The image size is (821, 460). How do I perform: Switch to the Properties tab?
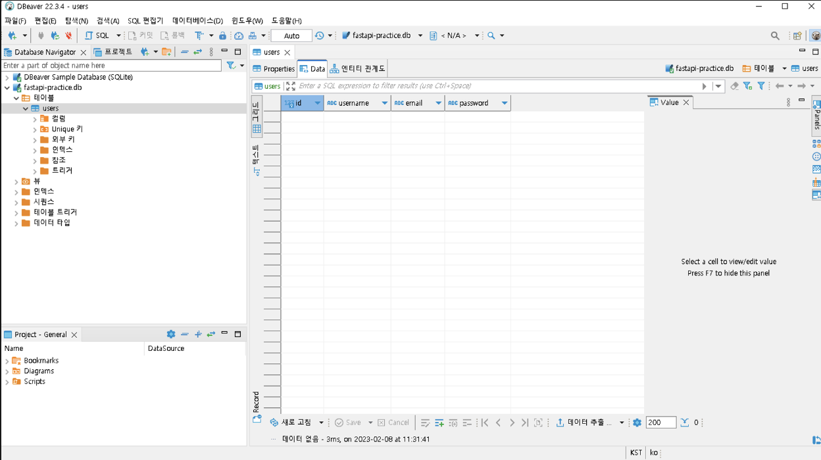coord(274,68)
